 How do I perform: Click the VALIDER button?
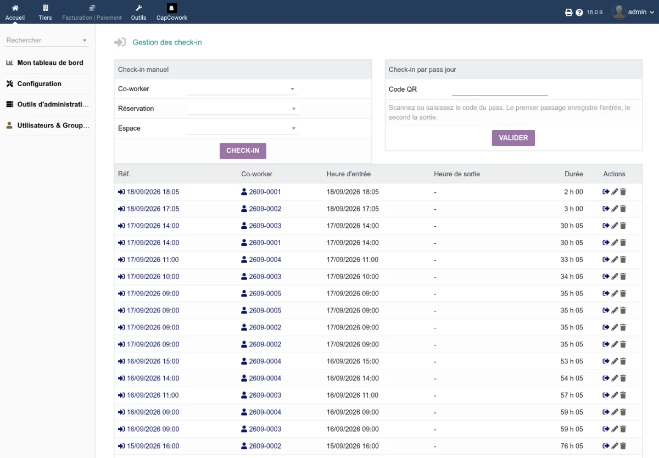[513, 138]
